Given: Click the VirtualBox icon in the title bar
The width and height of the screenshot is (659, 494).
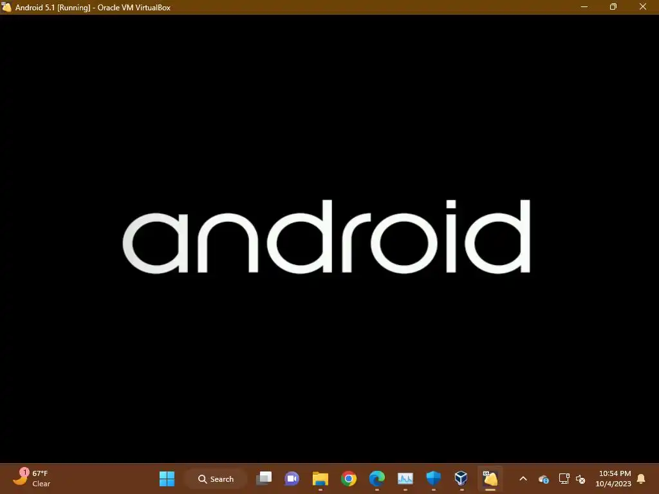Looking at the screenshot, I should point(6,7).
